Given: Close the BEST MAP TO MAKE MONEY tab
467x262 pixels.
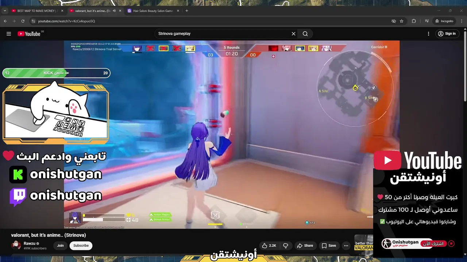Looking at the screenshot, I should (x=62, y=11).
